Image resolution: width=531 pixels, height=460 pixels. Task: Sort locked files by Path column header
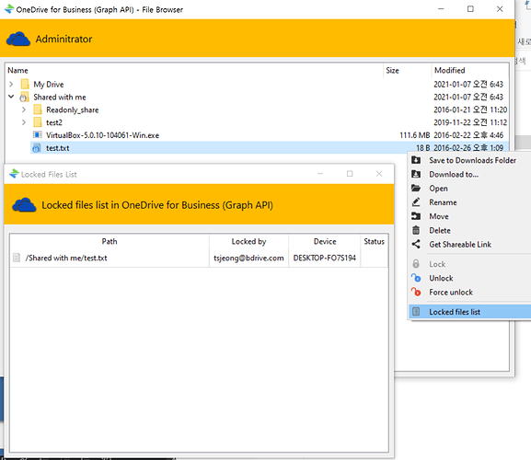pos(110,241)
